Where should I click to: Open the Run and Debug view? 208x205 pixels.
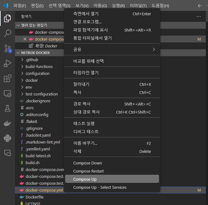pyautogui.click(x=7, y=63)
